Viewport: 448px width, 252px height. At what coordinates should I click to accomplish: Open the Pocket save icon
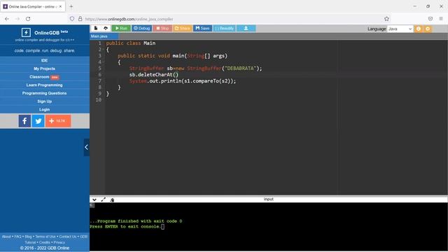430,19
